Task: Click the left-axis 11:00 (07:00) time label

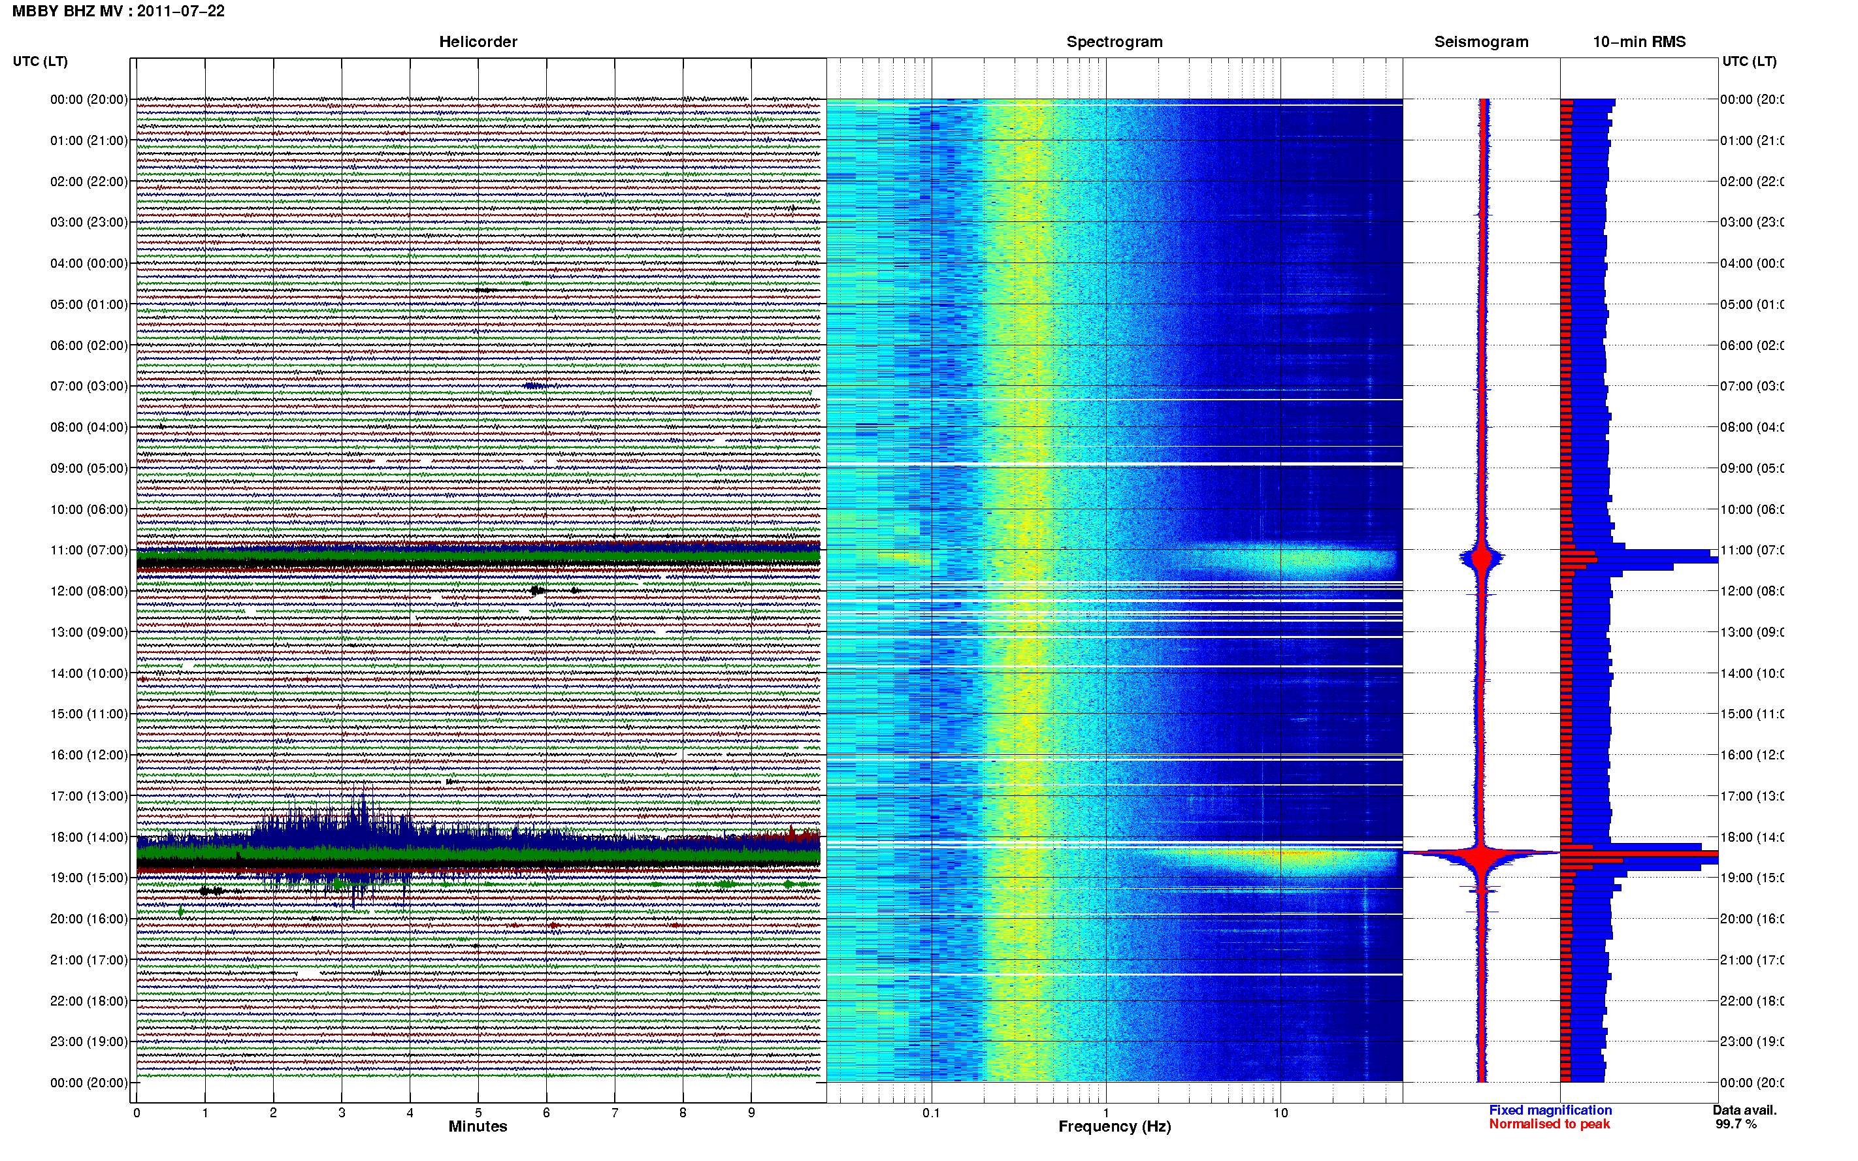Action: [89, 550]
